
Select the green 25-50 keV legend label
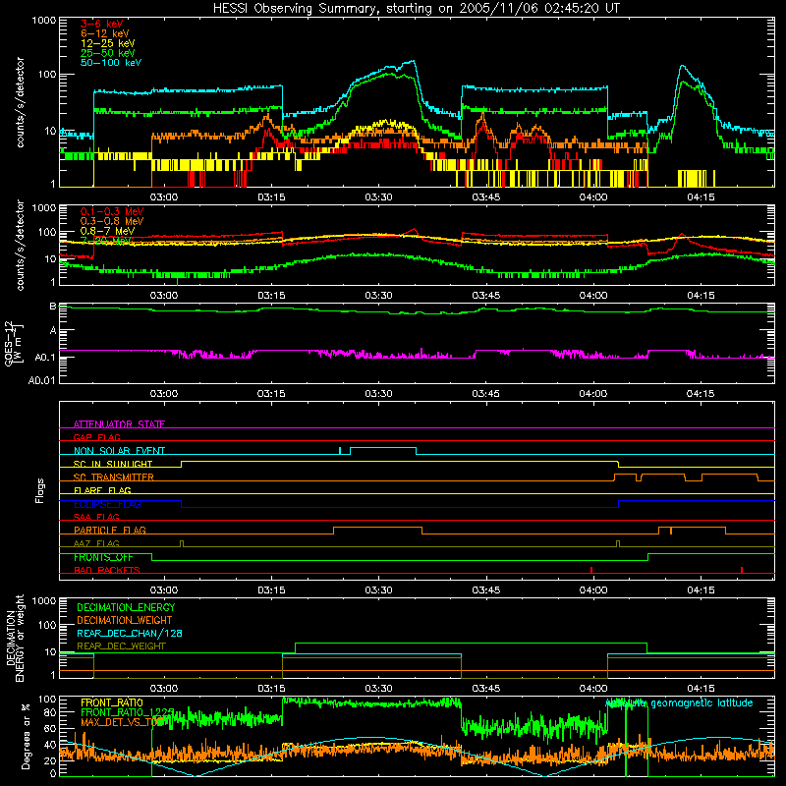coord(108,53)
